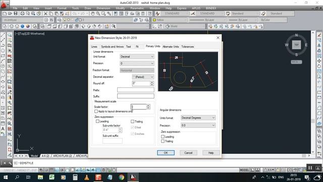Screen dimensions: 323x182
Task: Open the first ByLayer linetype dropdown
Action: pyautogui.click(x=208, y=20)
